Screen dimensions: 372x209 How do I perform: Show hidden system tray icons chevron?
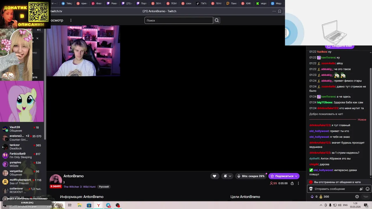coord(321,205)
